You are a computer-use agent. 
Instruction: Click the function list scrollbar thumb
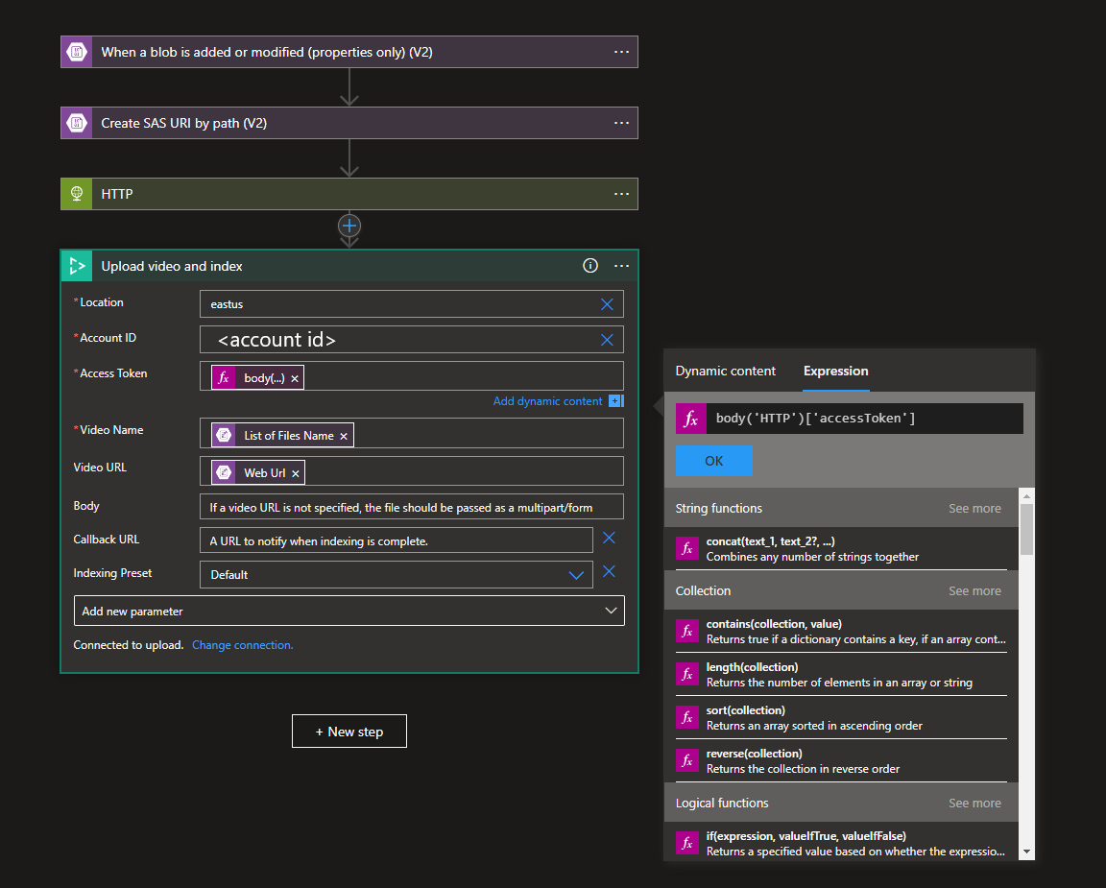click(x=1027, y=530)
